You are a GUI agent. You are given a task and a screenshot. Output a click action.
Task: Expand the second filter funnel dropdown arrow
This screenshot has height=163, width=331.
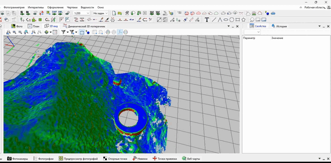point(76,32)
